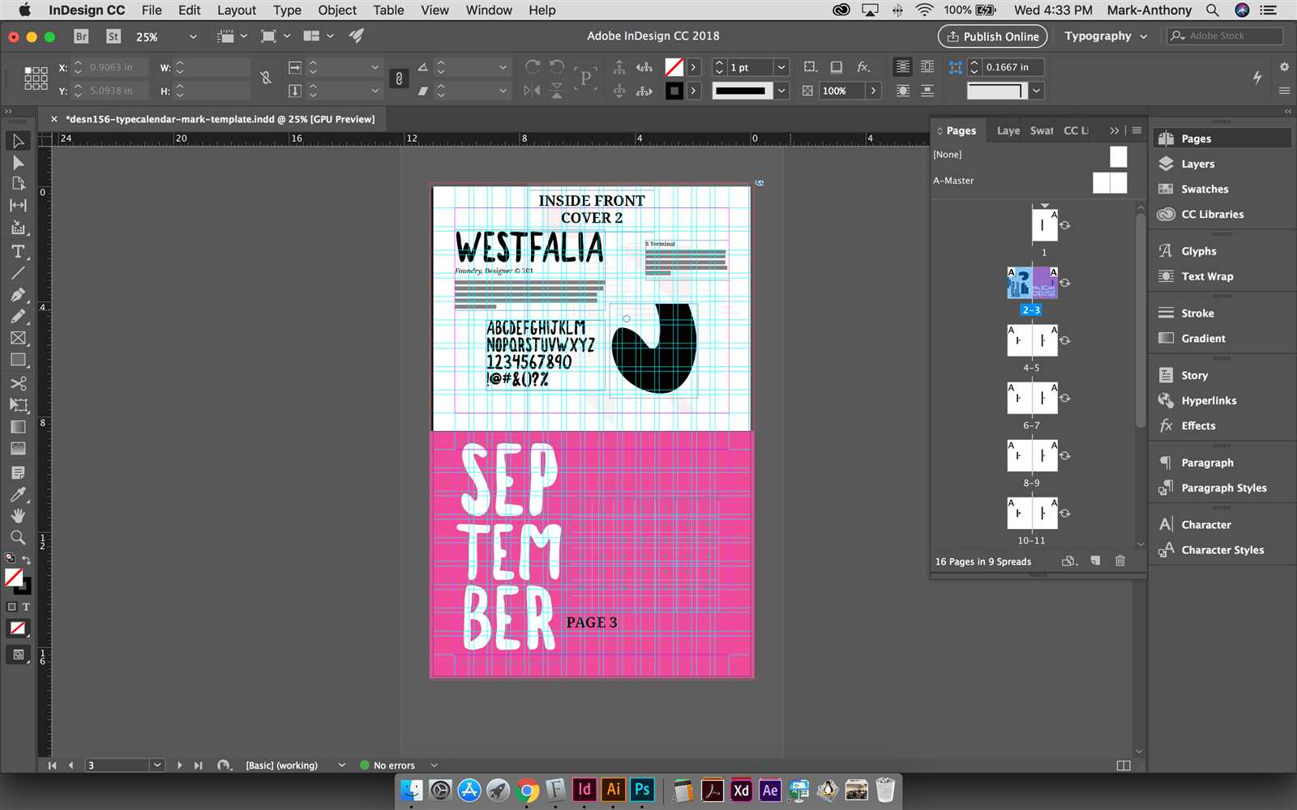Select the Type tool

[18, 252]
